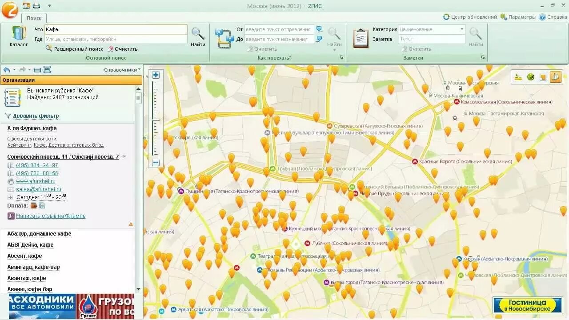Click the expand list icon in panel toolbar

click(x=47, y=70)
